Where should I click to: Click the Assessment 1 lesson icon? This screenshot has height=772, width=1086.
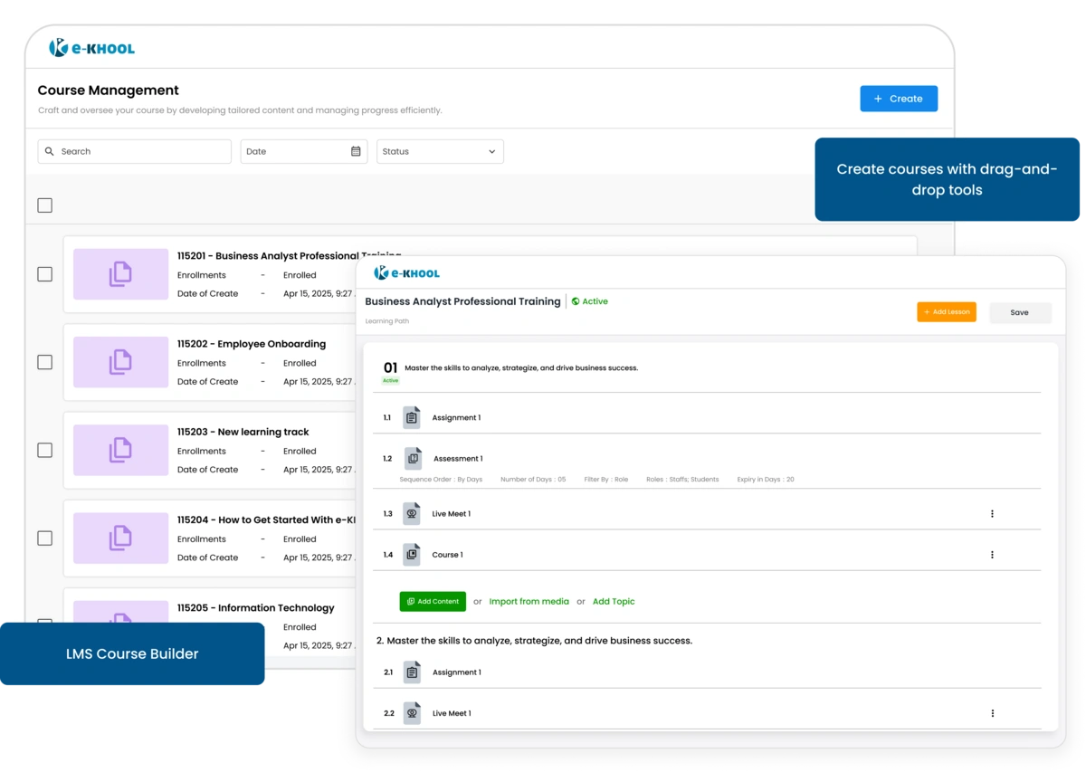(414, 458)
